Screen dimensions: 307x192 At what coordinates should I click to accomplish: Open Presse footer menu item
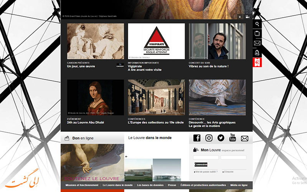pyautogui.click(x=172, y=185)
